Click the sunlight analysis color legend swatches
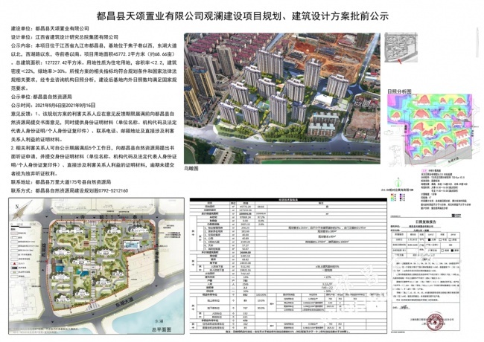The image size is (484, 342). [398, 197]
